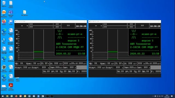Click the Vвп field in left window
Image resolution: width=175 pixels, height=98 pixels.
tap(57, 68)
